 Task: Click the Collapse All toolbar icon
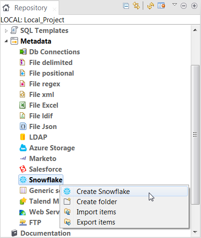126,6
